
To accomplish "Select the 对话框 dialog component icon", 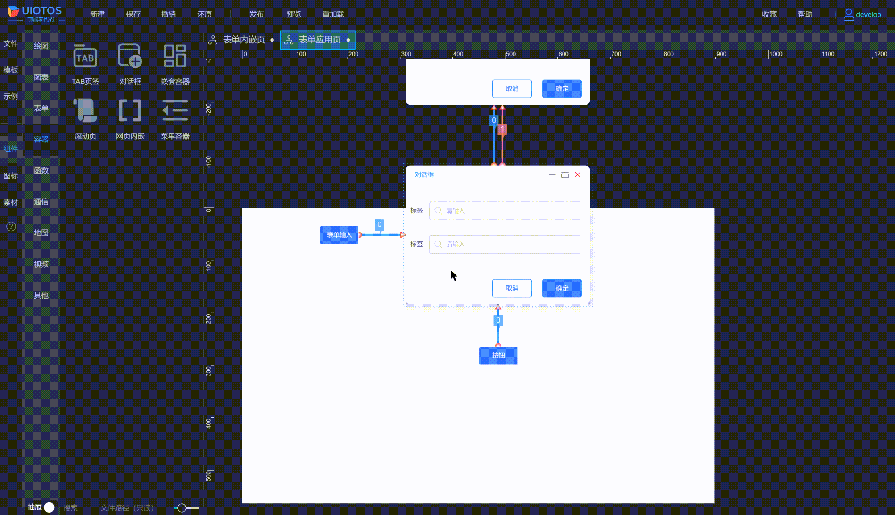I will [130, 57].
